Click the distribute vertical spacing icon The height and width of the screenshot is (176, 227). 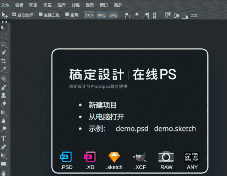click(155, 15)
